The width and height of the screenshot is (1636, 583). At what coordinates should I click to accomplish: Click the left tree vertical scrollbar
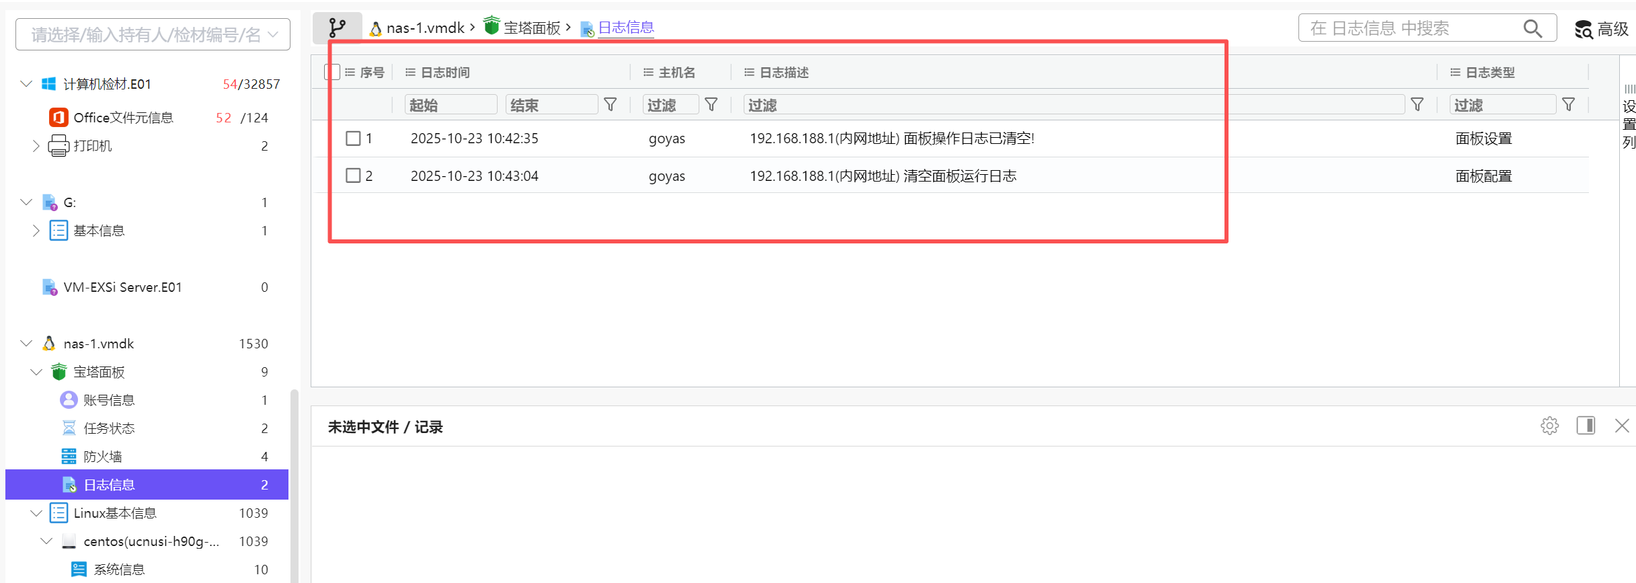[x=294, y=484]
